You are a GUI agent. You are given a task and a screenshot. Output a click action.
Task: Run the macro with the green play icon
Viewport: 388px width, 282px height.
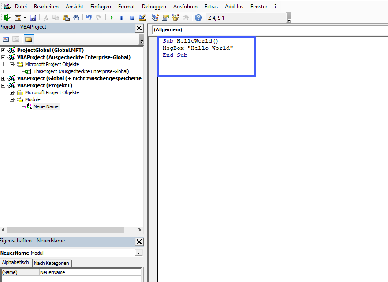pos(112,18)
